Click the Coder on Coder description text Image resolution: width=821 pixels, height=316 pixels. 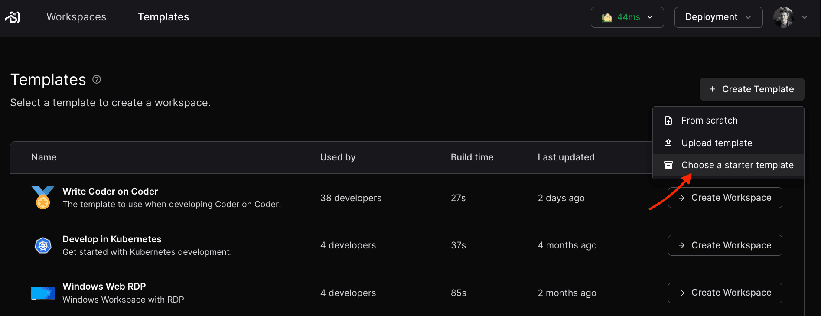(x=172, y=204)
